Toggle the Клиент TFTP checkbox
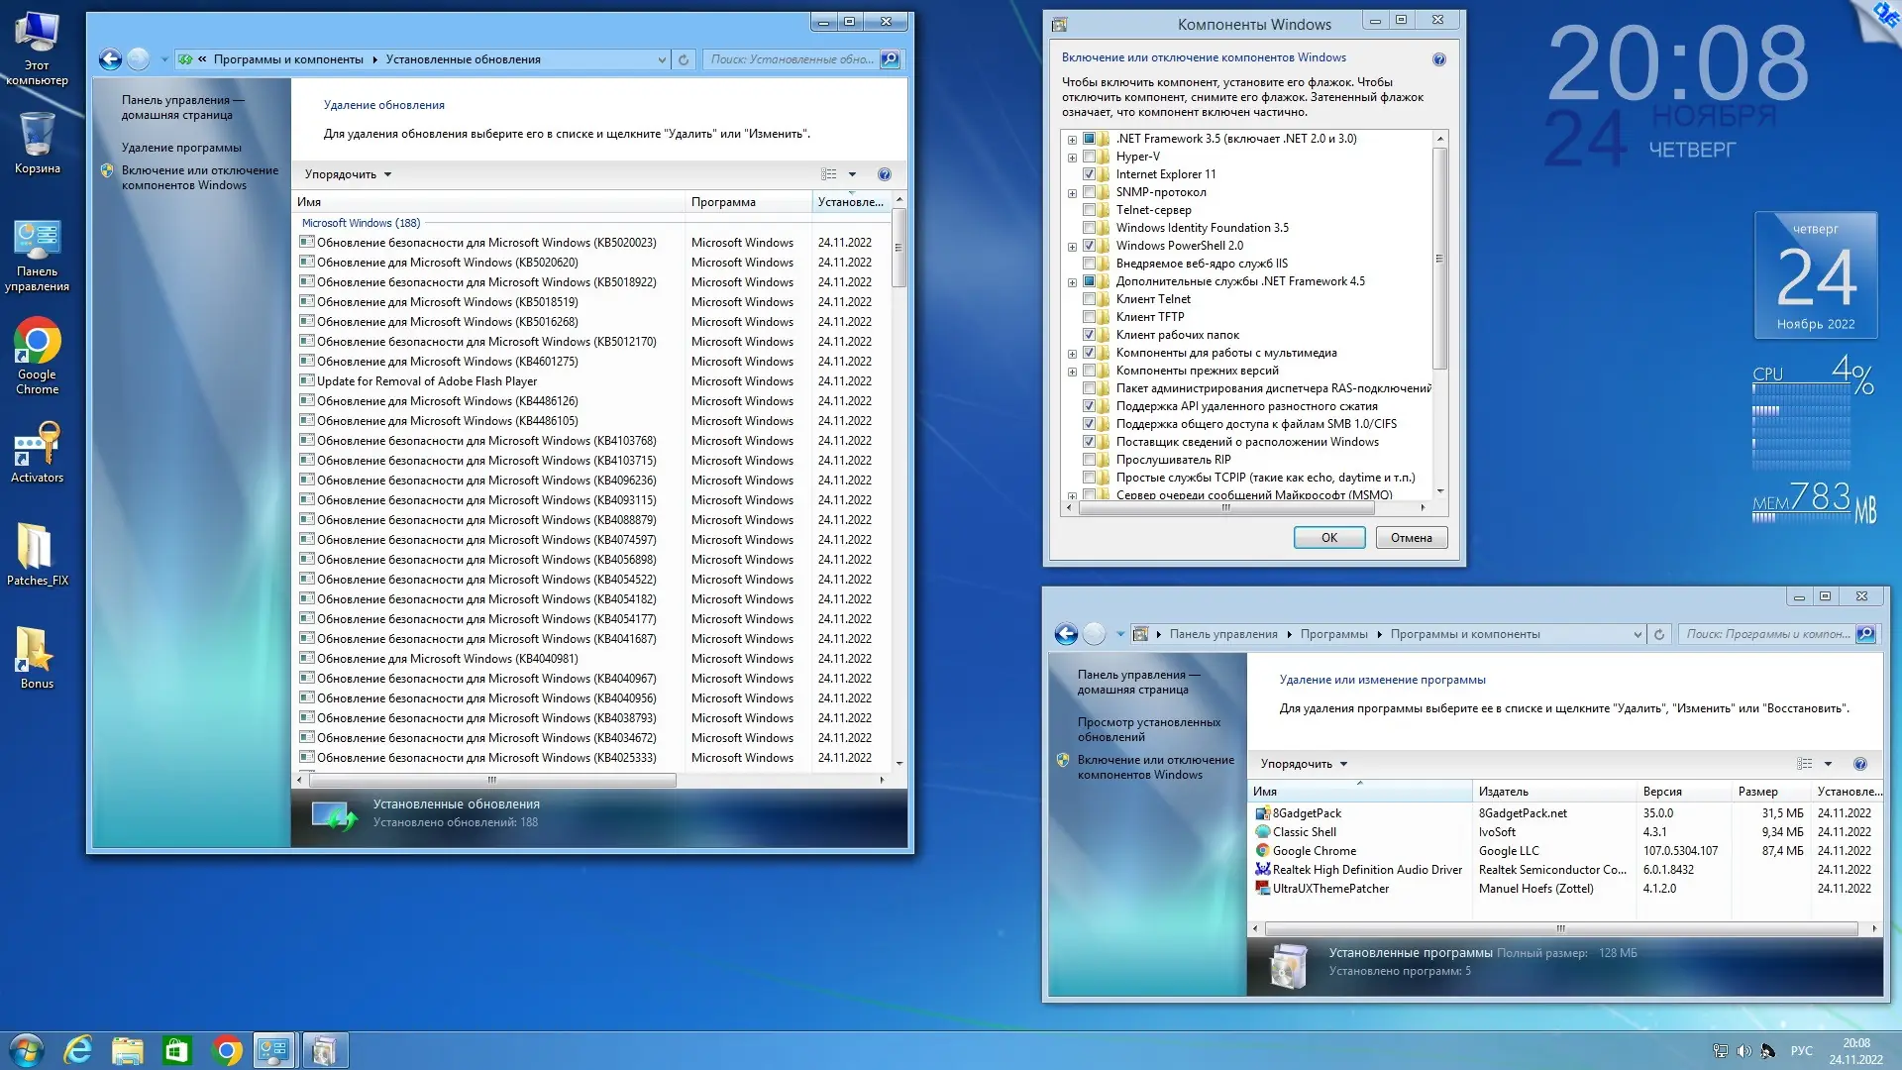 pos(1089,317)
